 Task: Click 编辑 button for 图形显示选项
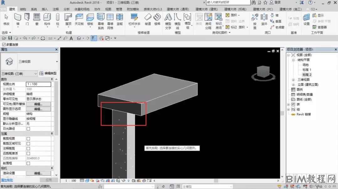tap(38, 109)
